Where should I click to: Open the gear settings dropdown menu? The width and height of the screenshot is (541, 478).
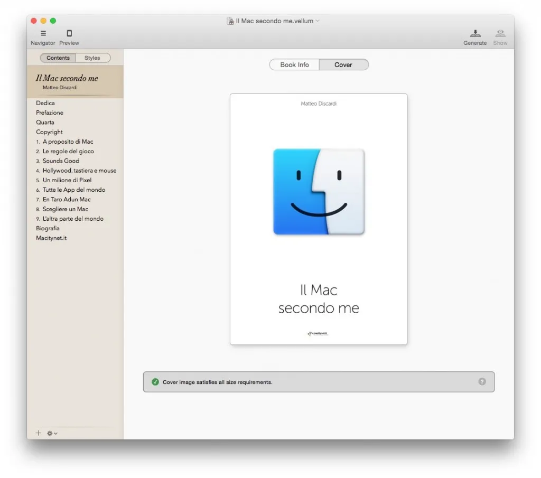tap(52, 433)
